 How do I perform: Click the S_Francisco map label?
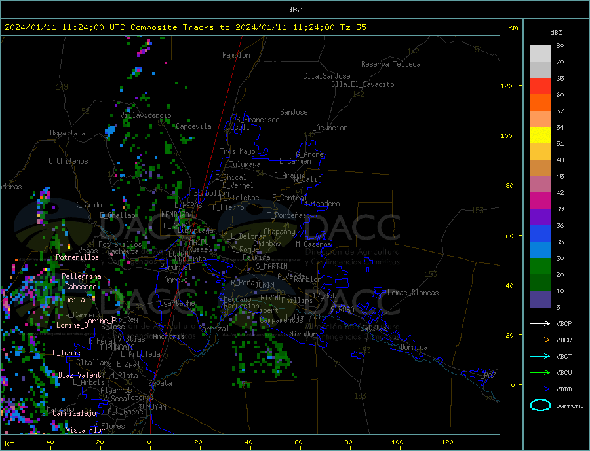[258, 120]
